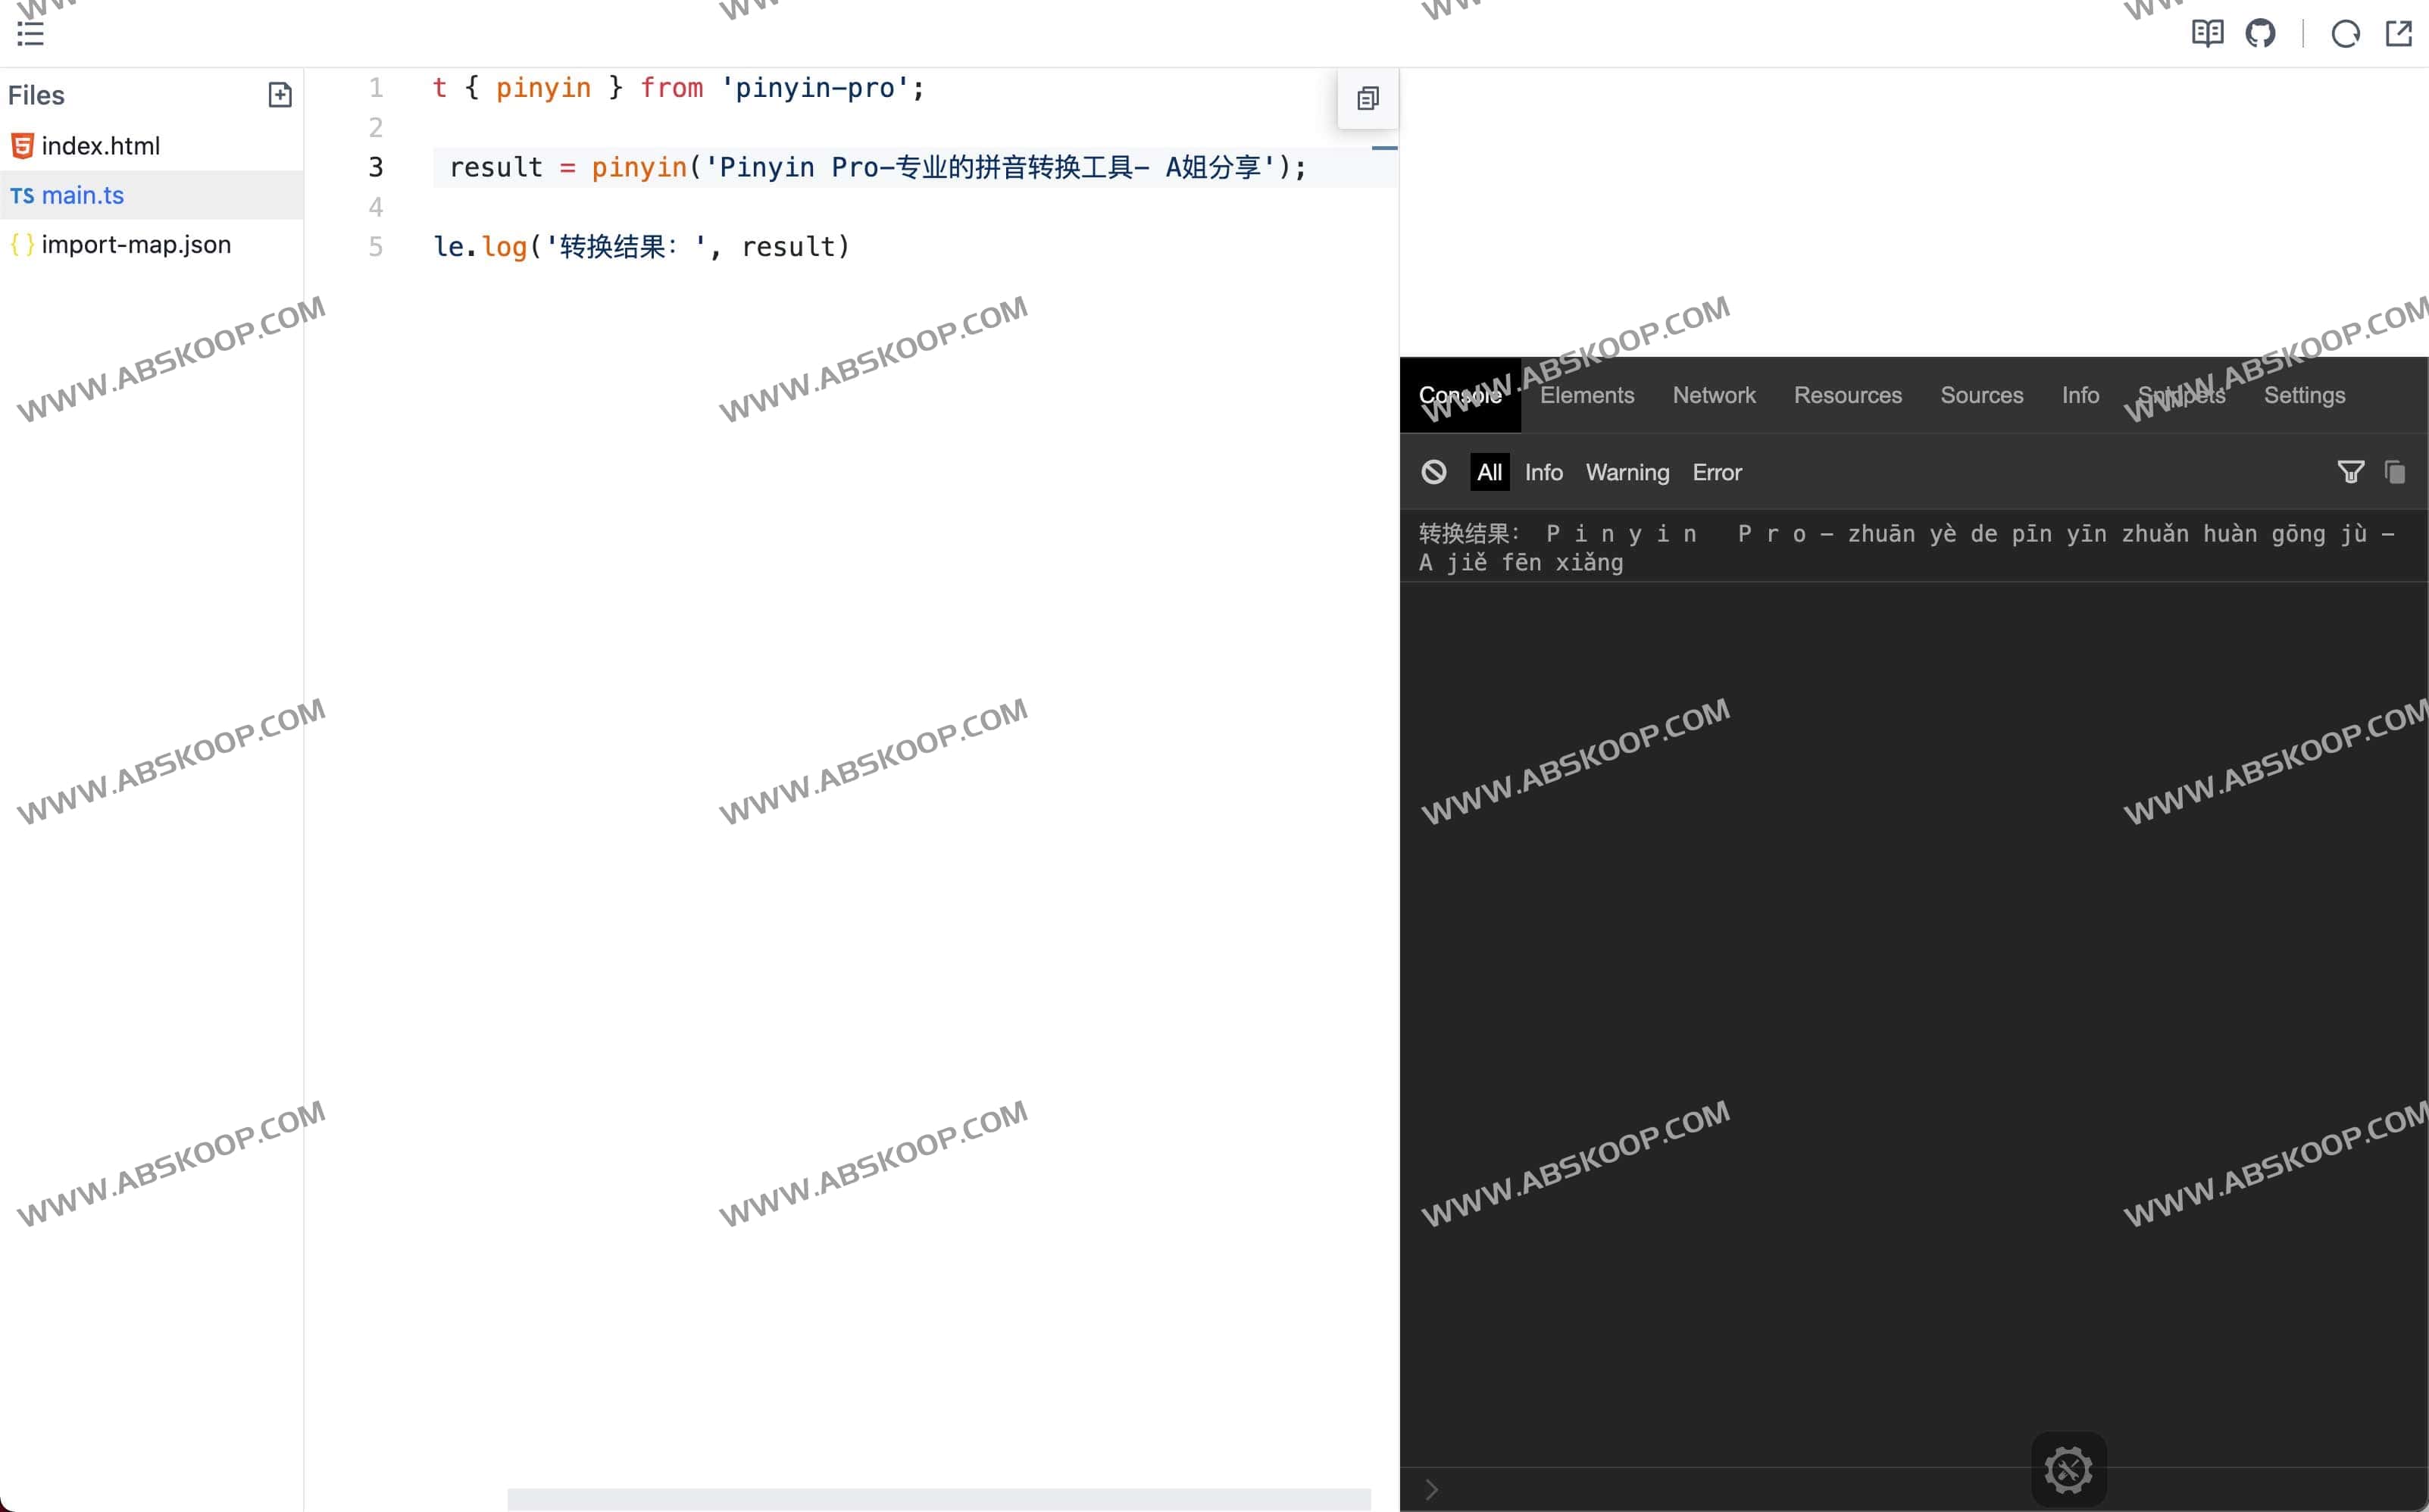Open console filter funnel icon

(2350, 471)
